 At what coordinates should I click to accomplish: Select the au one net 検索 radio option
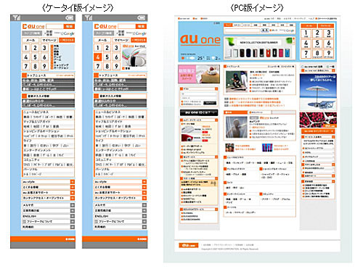click(303, 66)
